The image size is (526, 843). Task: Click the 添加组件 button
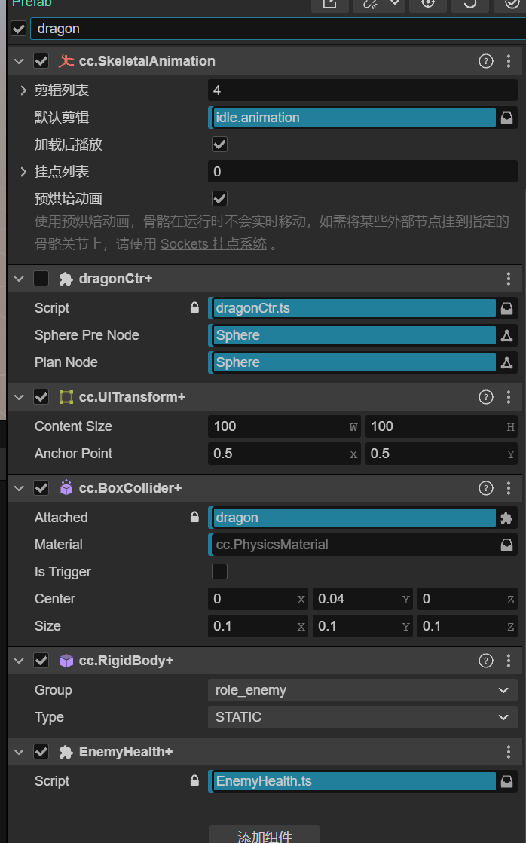(265, 835)
